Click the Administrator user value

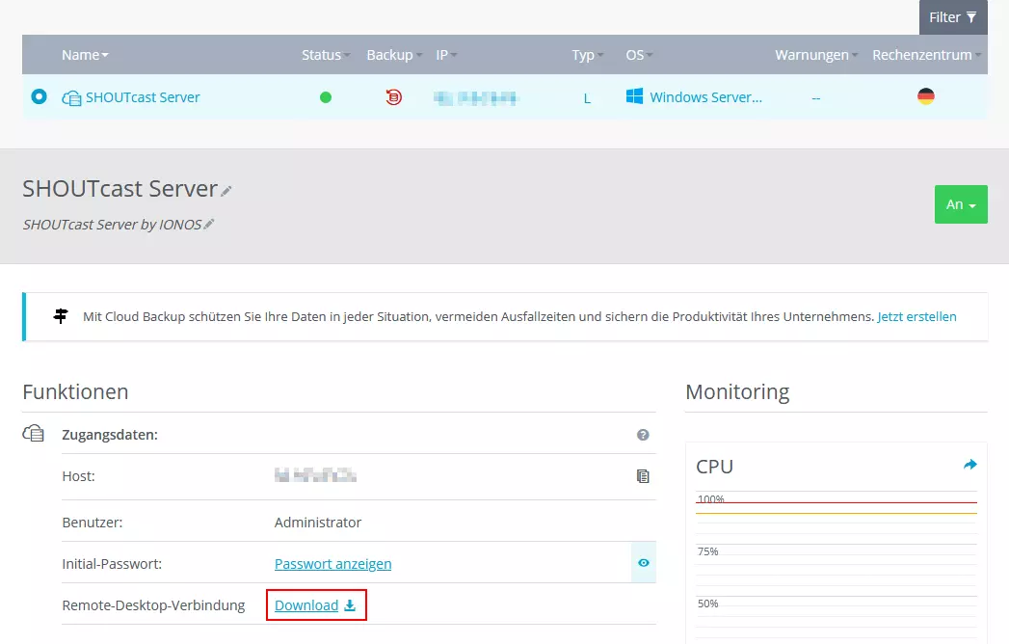point(318,523)
